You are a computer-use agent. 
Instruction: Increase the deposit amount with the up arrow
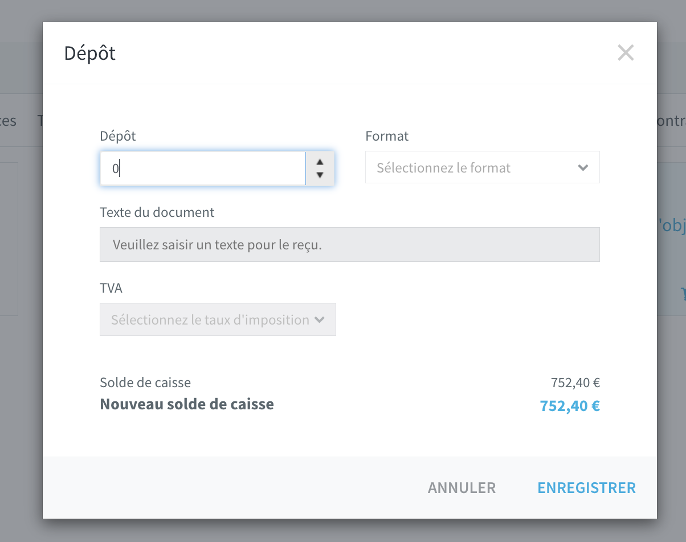(x=320, y=162)
